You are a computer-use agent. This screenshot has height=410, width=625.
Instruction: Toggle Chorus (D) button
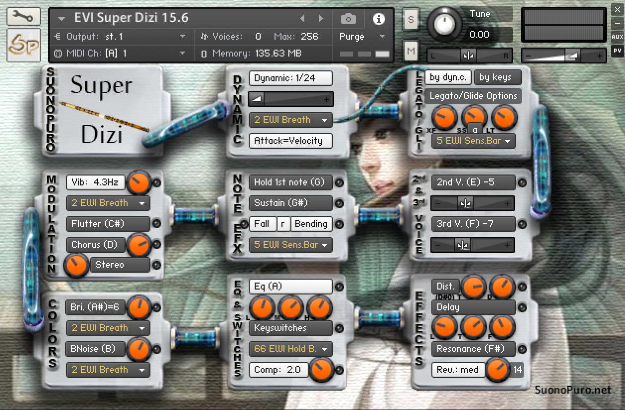click(95, 245)
